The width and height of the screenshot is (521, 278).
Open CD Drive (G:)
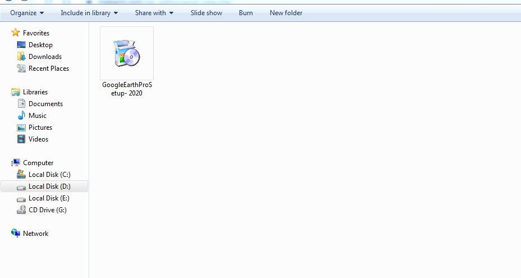48,210
